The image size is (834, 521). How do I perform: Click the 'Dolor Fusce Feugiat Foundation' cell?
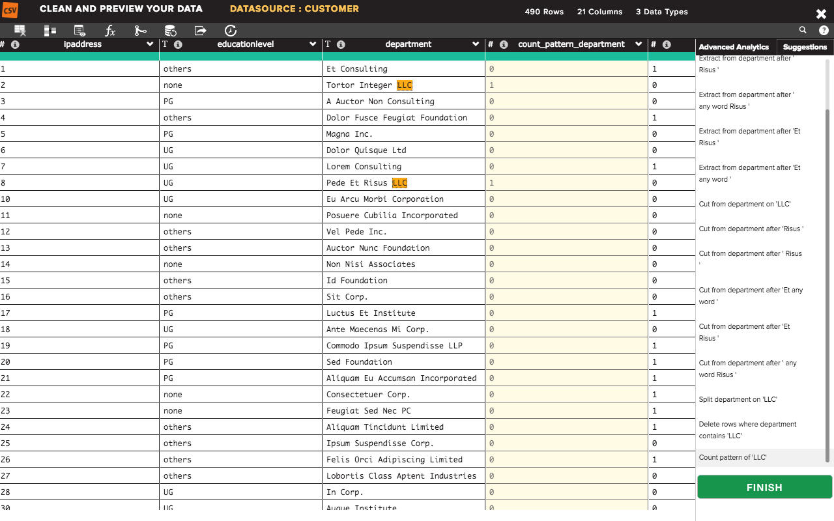[404, 118]
